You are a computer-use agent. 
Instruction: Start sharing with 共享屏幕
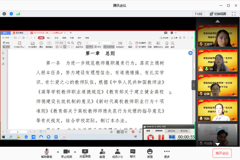(x=85, y=153)
